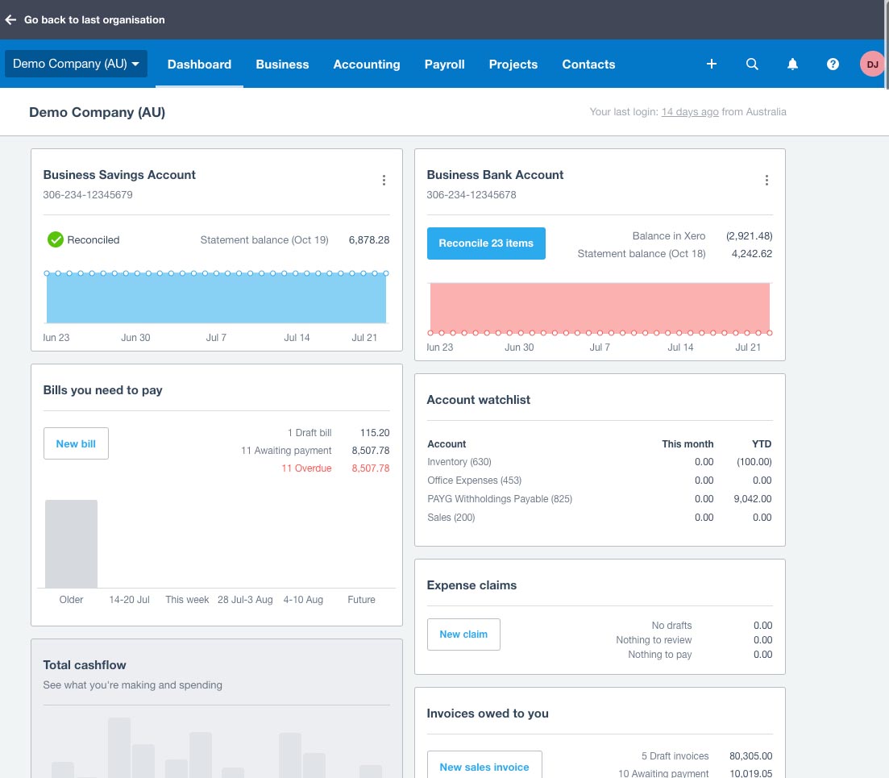Screen dimensions: 889x778
Task: Open Business Bank Account options menu
Action: pos(766,181)
